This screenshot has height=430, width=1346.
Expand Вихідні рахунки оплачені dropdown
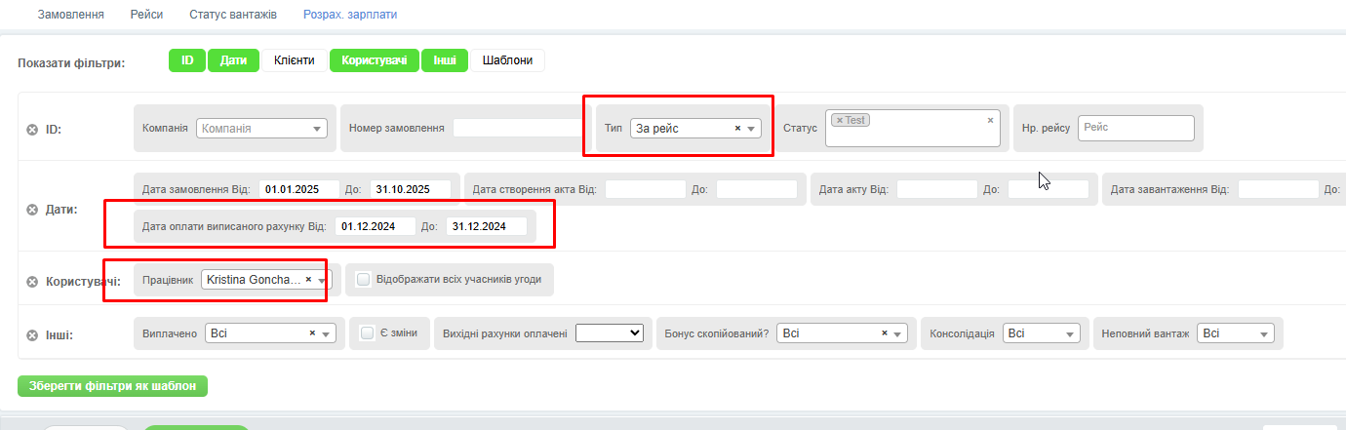pyautogui.click(x=610, y=333)
